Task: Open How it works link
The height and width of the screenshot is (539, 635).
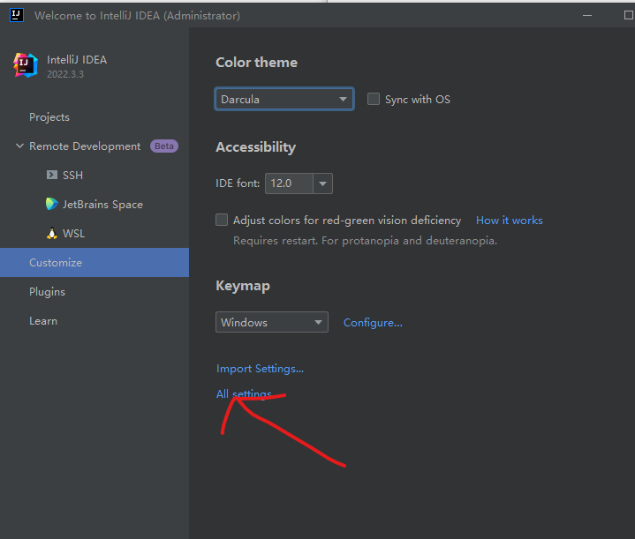Action: [x=510, y=221]
